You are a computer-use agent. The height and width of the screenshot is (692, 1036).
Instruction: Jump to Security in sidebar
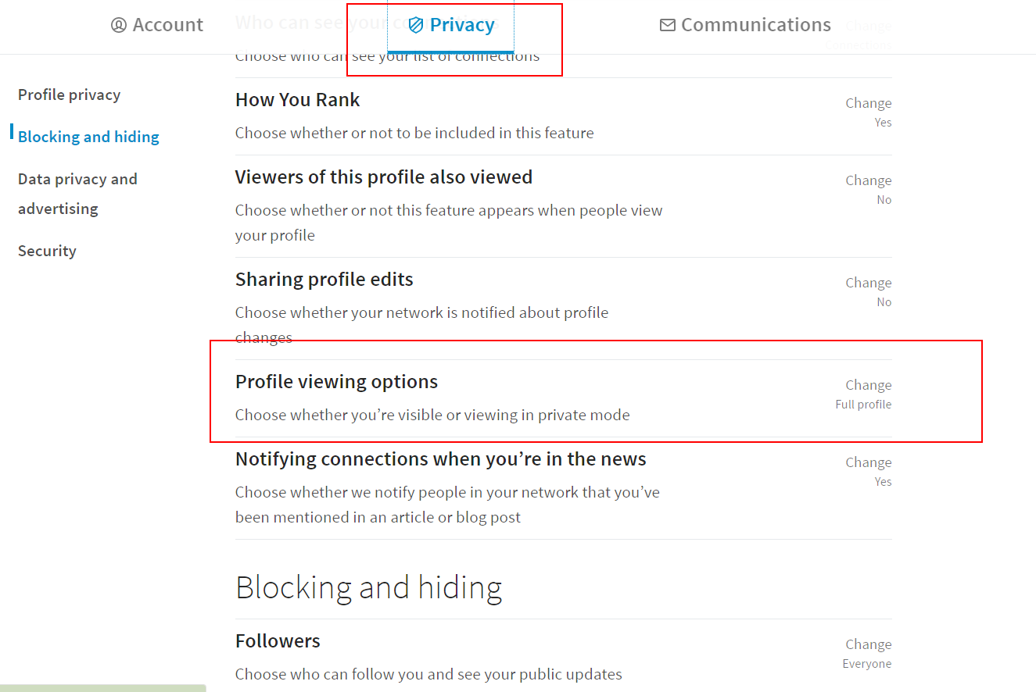click(x=47, y=251)
